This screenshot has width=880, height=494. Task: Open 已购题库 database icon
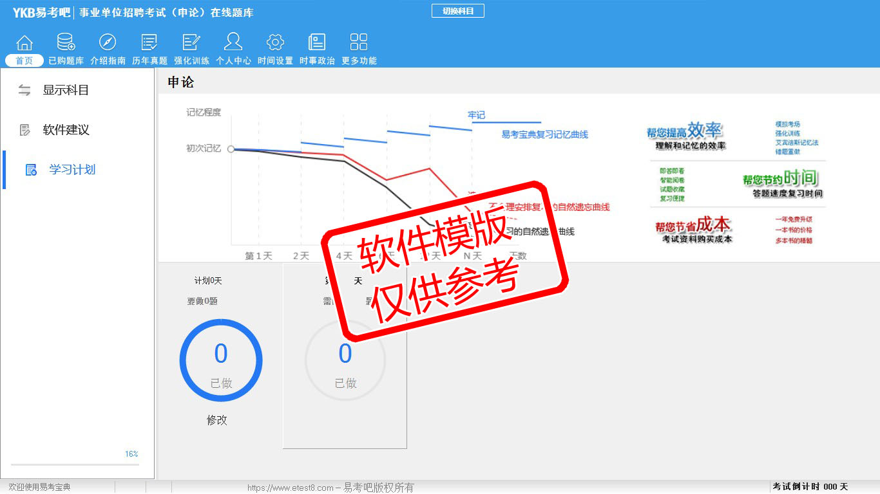click(x=66, y=43)
